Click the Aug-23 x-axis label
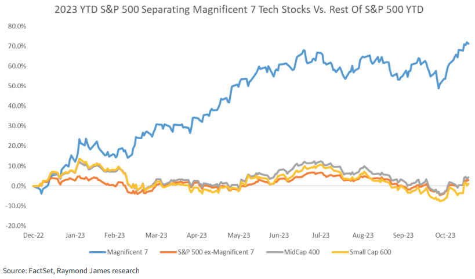Screen dimensions: 475x279 362,235
